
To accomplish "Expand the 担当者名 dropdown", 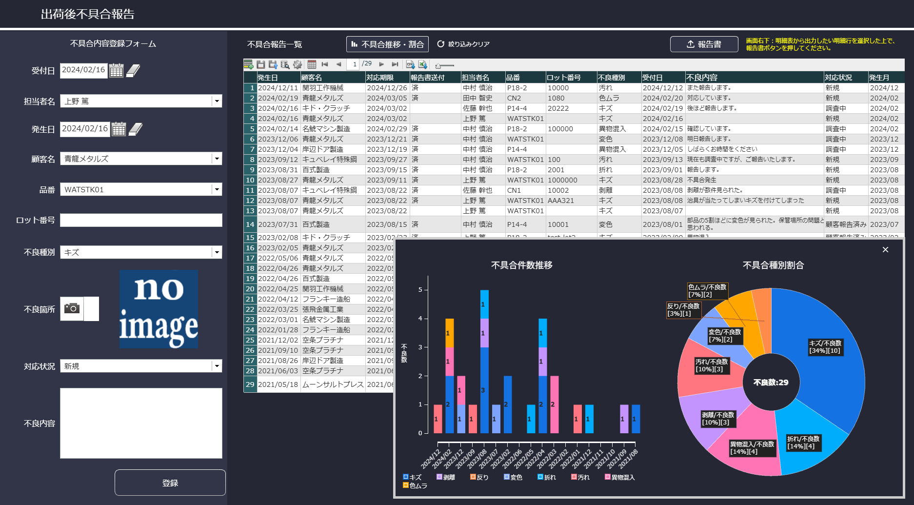I will pos(217,101).
